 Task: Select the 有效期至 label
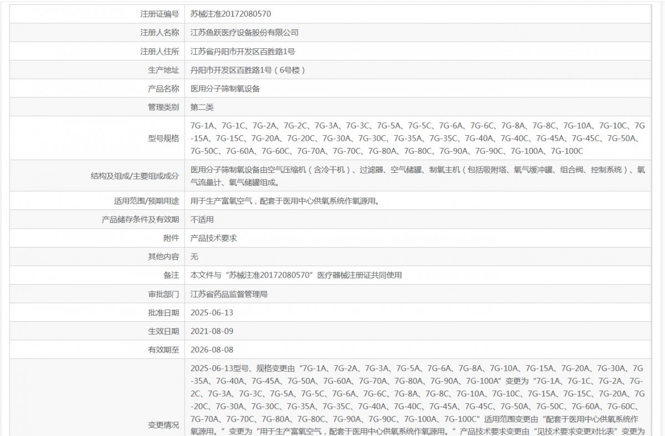163,350
